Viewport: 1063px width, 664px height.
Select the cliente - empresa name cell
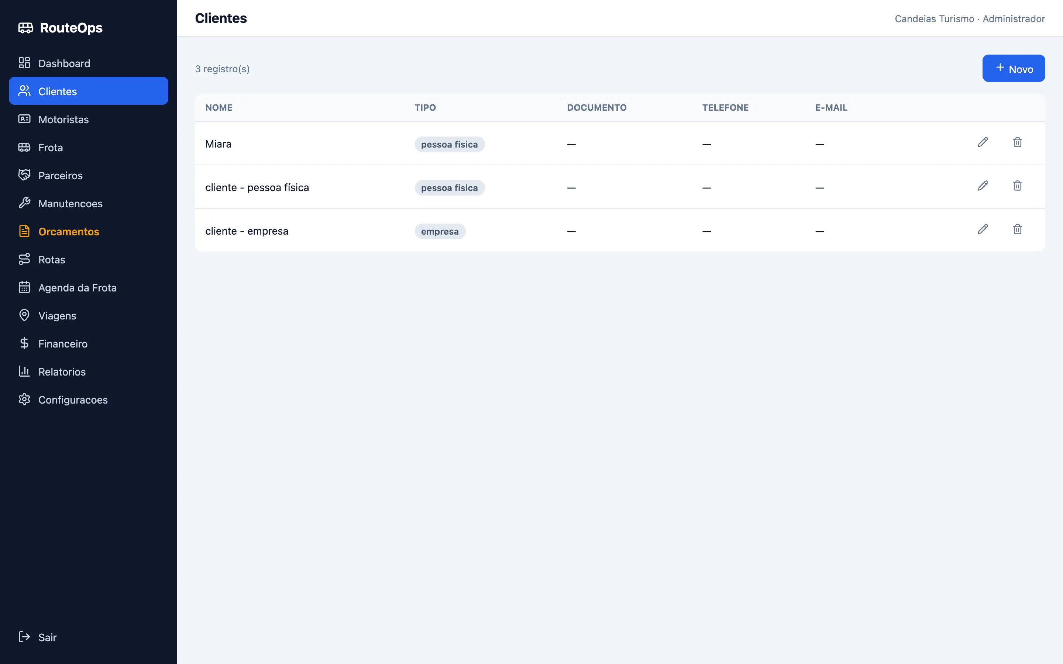[x=247, y=231]
